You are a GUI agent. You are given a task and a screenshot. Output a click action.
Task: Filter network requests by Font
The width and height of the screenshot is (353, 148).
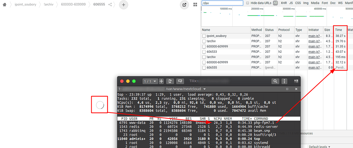[325, 3]
